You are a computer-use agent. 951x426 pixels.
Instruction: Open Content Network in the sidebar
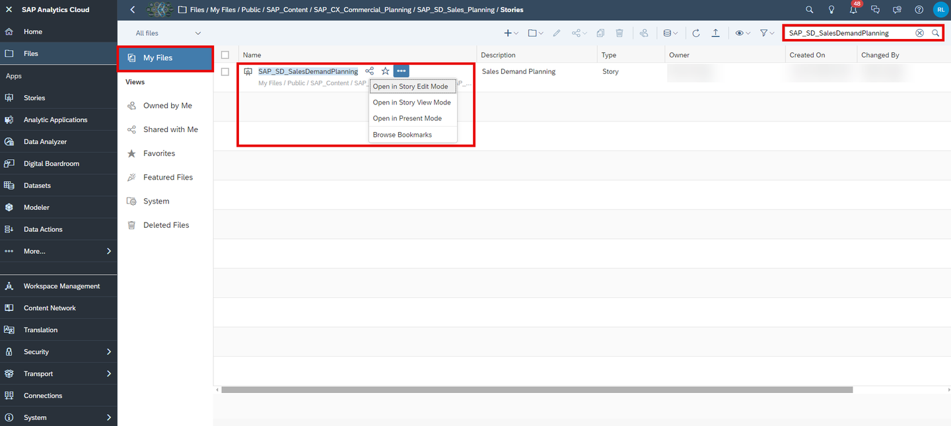[59, 308]
